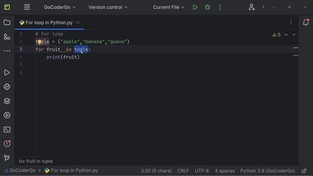This screenshot has height=176, width=313.
Task: Open more run actions in the title toolbar
Action: click(x=220, y=7)
